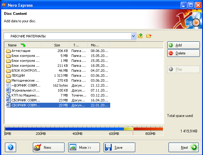Click the 46 MB size cell
Viewport: 203px width, 155px height.
pyautogui.click(x=63, y=71)
